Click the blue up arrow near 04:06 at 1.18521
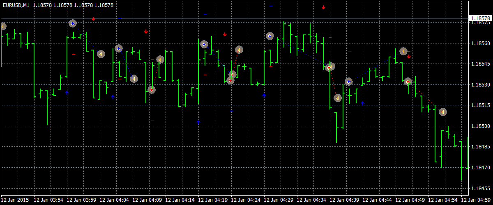The height and width of the screenshot is (205, 493). [x=113, y=97]
